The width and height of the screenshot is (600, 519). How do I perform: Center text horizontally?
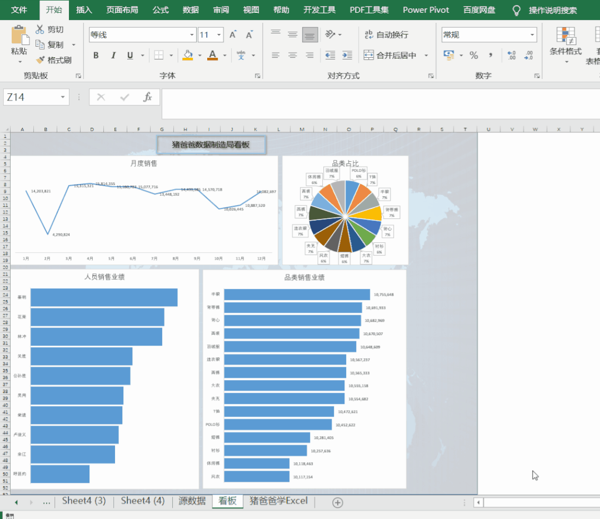point(292,55)
